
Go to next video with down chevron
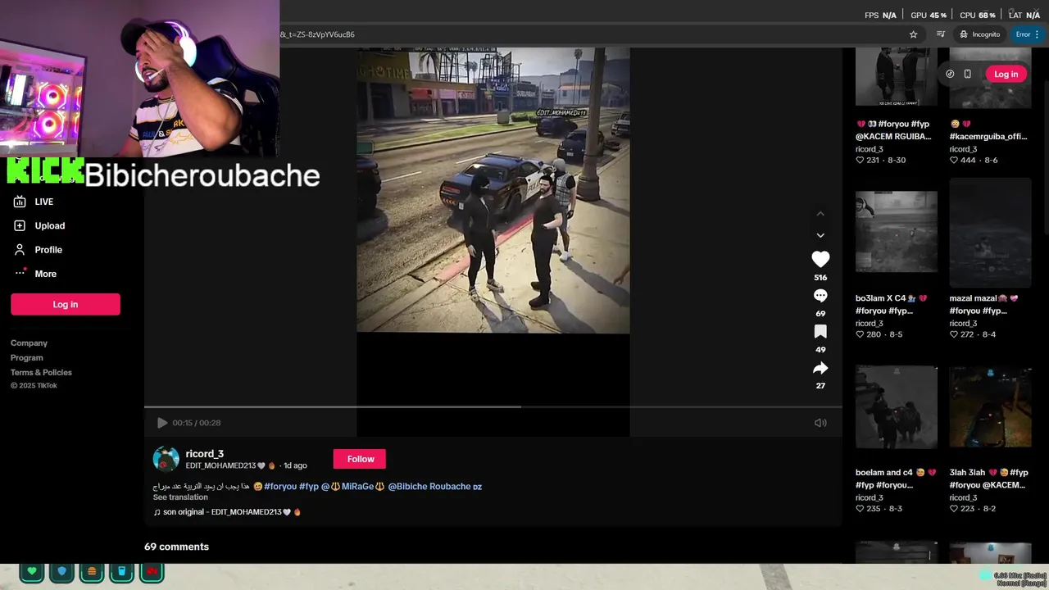820,235
